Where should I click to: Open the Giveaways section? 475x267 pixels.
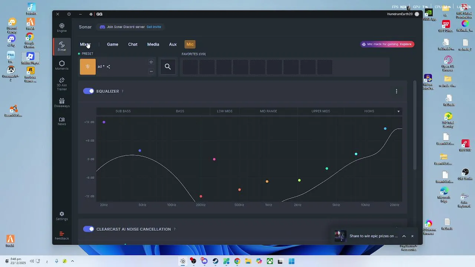62,103
